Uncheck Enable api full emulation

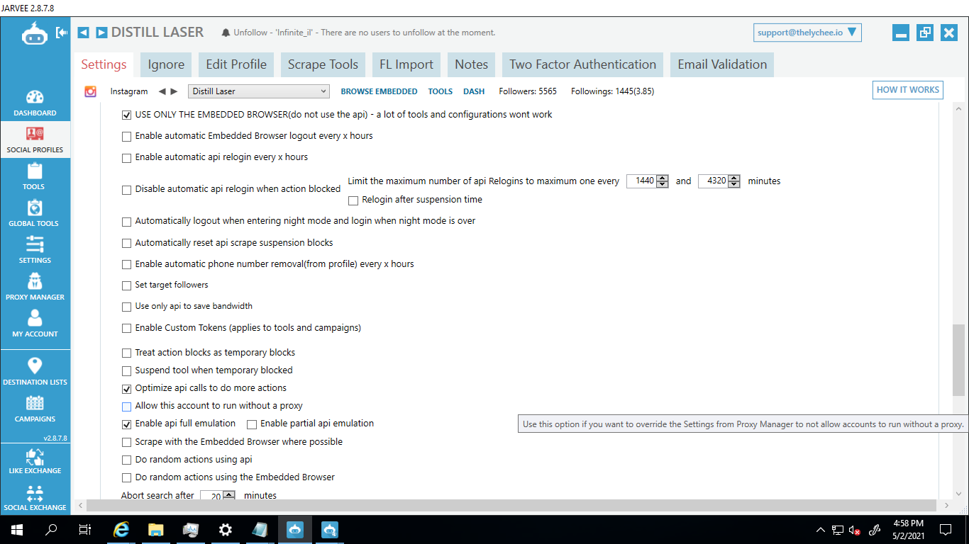point(127,424)
